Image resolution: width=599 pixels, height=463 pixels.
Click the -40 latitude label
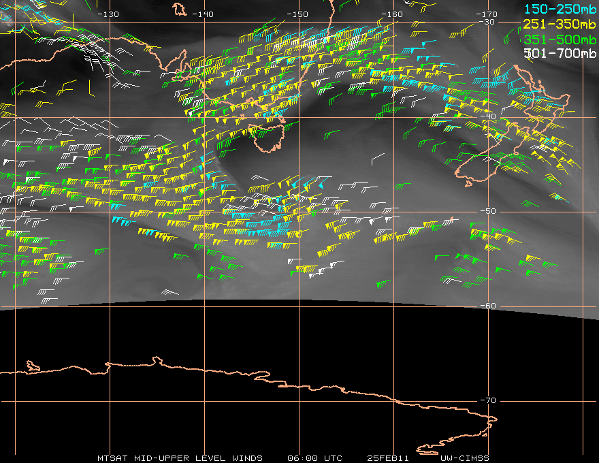pos(488,116)
